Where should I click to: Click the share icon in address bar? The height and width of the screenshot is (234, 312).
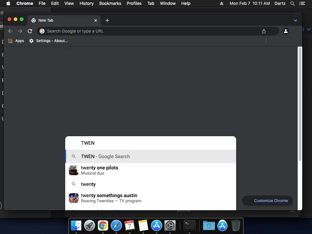[x=264, y=31]
